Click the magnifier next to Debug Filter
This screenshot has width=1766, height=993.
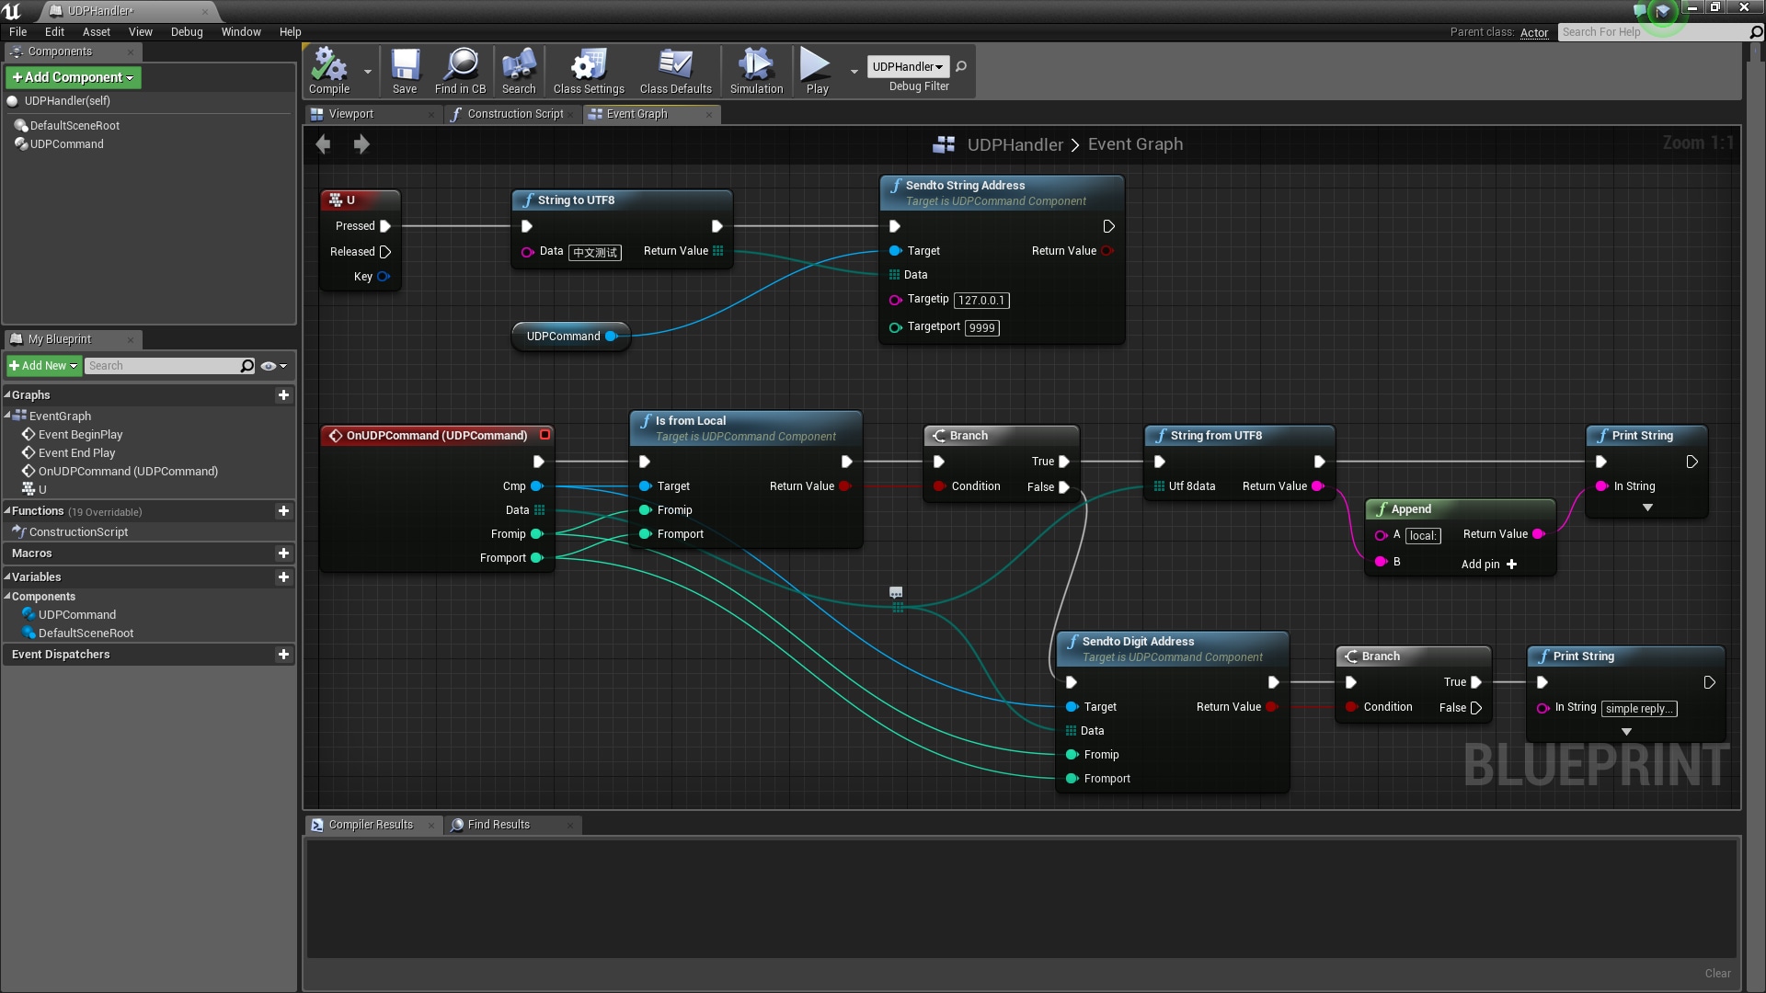coord(961,66)
